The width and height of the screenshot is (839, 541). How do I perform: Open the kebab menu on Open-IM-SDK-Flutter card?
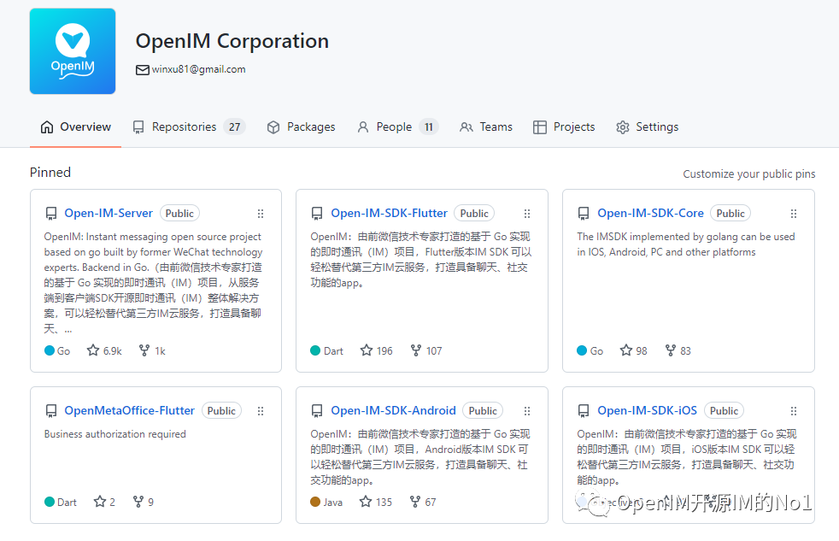[x=527, y=214]
